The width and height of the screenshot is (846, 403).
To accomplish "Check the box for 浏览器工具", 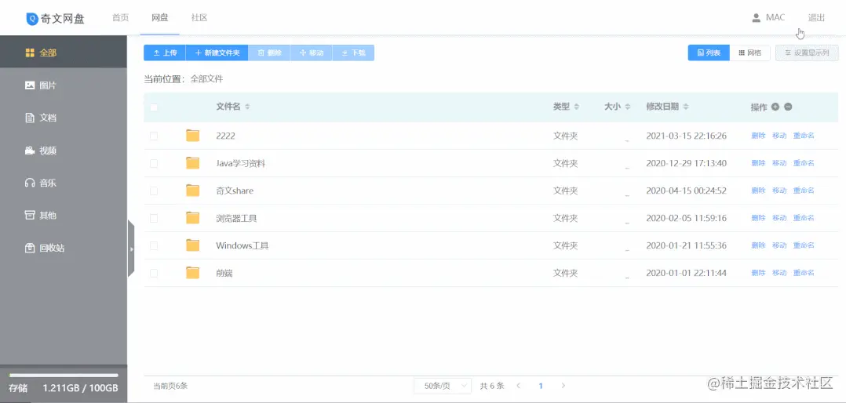I will [x=154, y=218].
